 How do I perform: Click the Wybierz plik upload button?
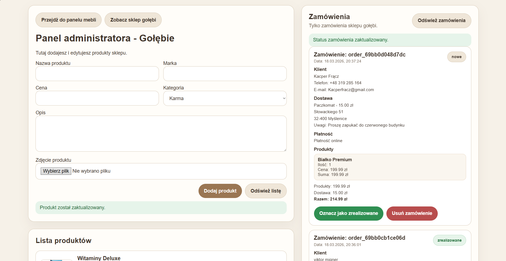(56, 171)
